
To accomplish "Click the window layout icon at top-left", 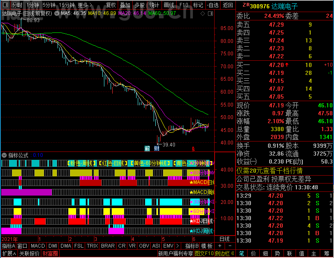I will [x=5, y=5].
